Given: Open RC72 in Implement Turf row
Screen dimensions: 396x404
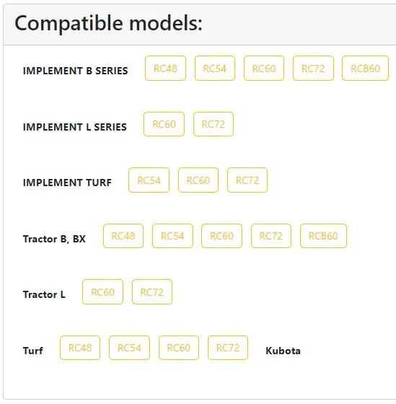Looking at the screenshot, I should click(x=247, y=180).
